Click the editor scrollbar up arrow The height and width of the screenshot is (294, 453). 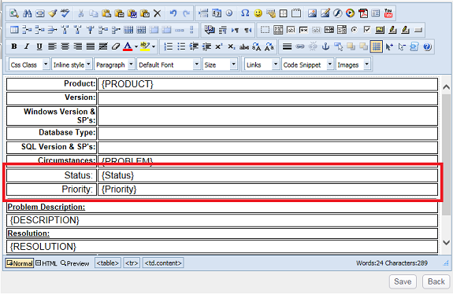point(447,86)
